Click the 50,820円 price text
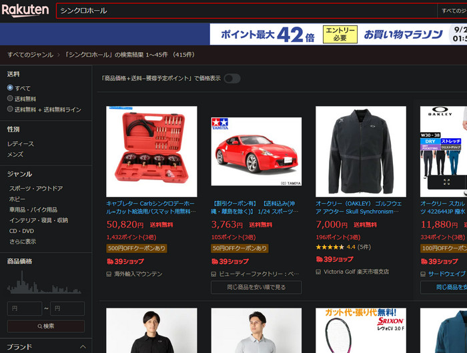This screenshot has height=353, width=467. (125, 224)
